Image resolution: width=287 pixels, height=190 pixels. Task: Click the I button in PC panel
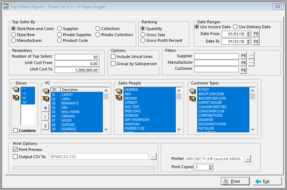[45, 117]
